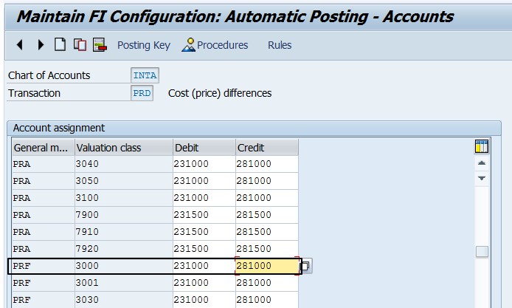Select the Debit column header
Image resolution: width=512 pixels, height=308 pixels.
point(204,148)
